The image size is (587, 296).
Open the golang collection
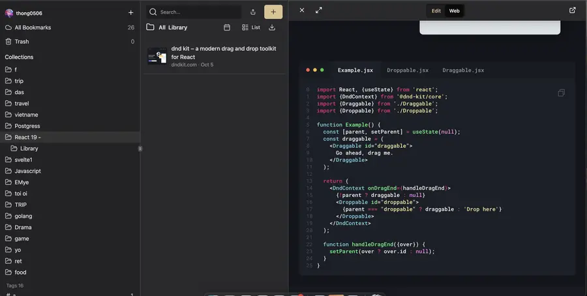click(x=70, y=216)
